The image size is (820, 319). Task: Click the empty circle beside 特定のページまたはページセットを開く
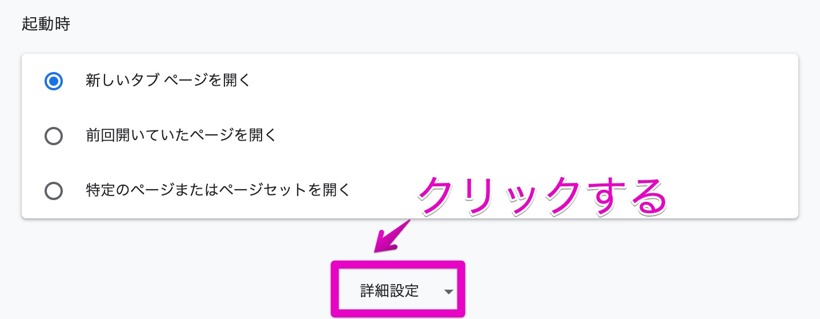pos(54,191)
